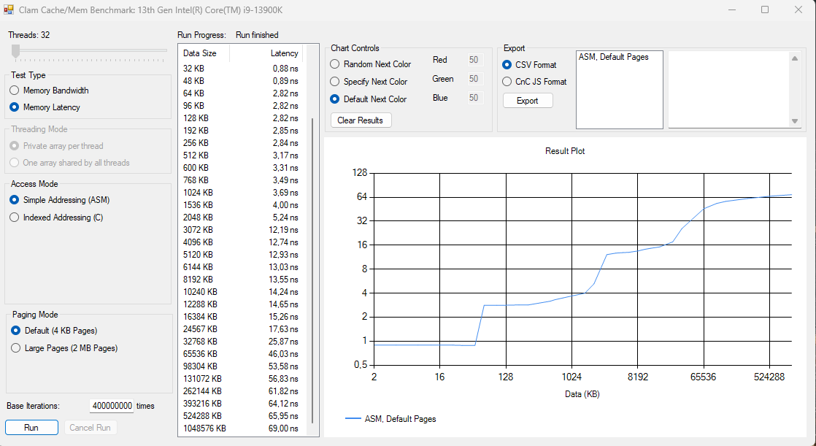Select the 4096 KB result row
Viewport: 816px width, 446px height.
coord(241,242)
